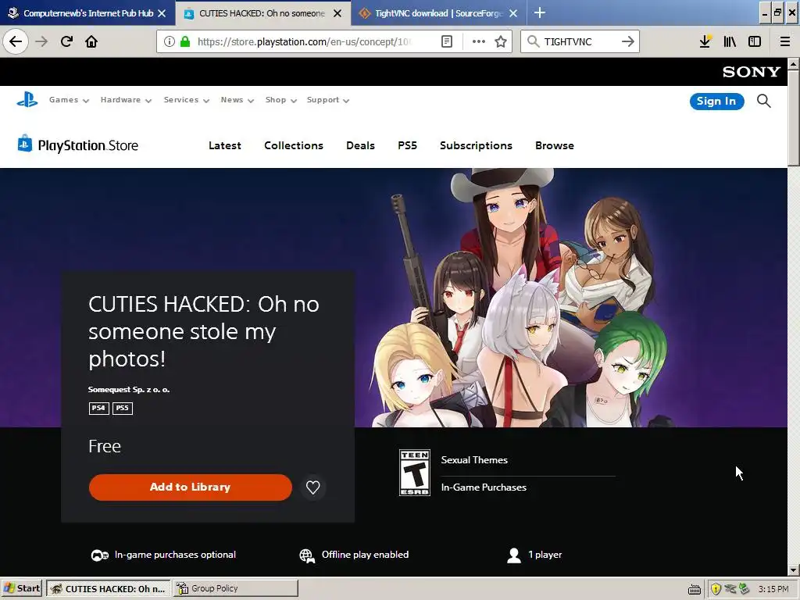
Task: Click the green secure connection padlock
Action: 185,41
